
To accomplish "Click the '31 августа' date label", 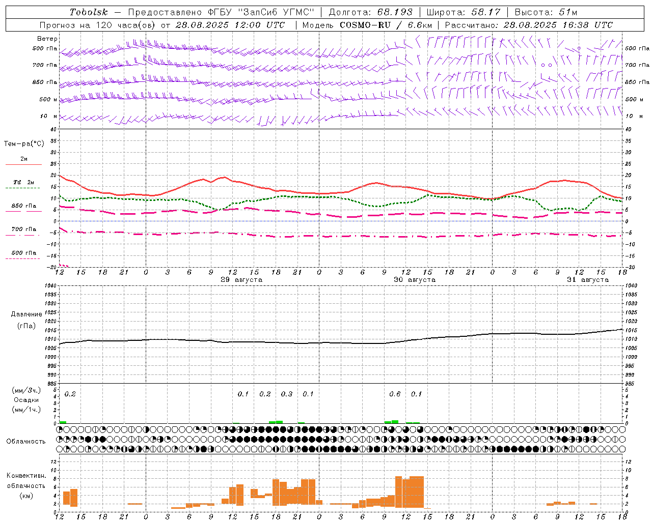I will (588, 280).
